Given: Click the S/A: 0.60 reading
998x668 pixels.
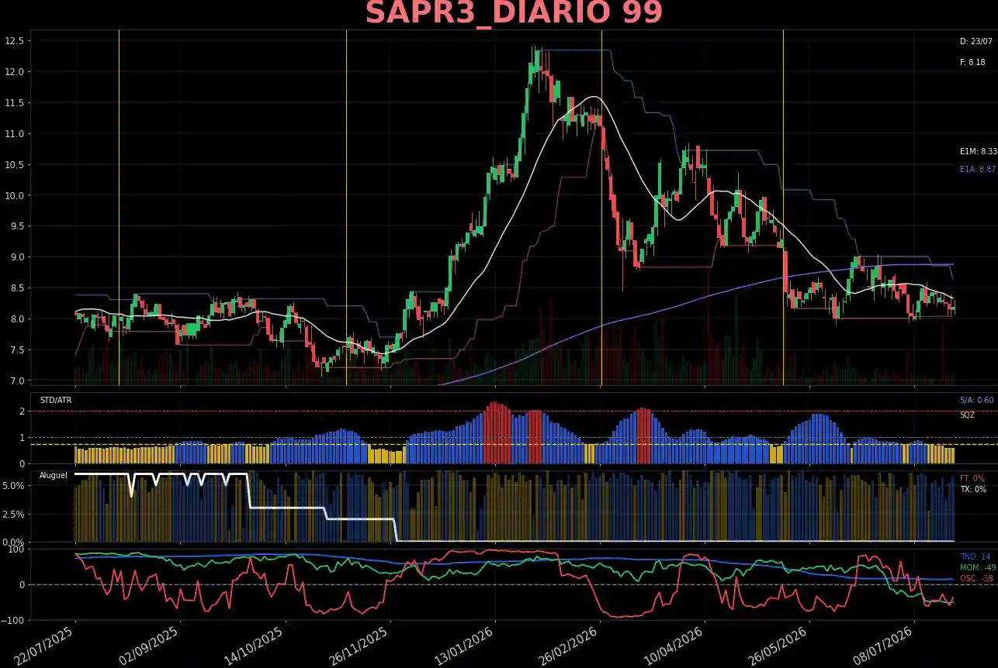Looking at the screenshot, I should click(976, 401).
